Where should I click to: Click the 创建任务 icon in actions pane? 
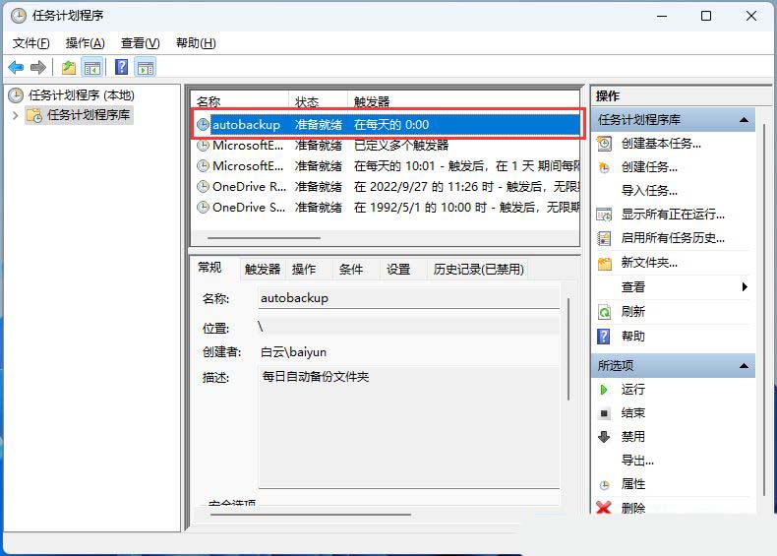click(604, 167)
